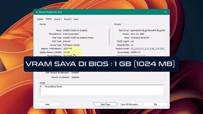Click the Exit button

[x=155, y=104]
